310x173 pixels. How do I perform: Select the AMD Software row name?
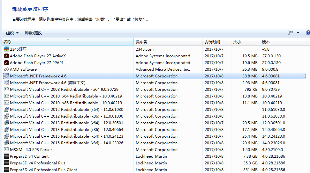coord(23,69)
